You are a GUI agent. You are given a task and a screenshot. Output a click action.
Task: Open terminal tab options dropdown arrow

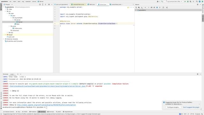coord(20,74)
